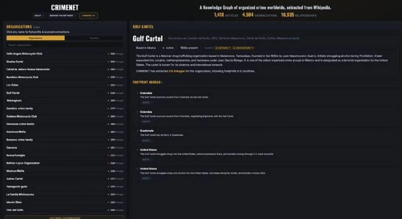Open Hells Angels Motorcycle Club profile
This screenshot has width=402, height=219.
point(65,54)
